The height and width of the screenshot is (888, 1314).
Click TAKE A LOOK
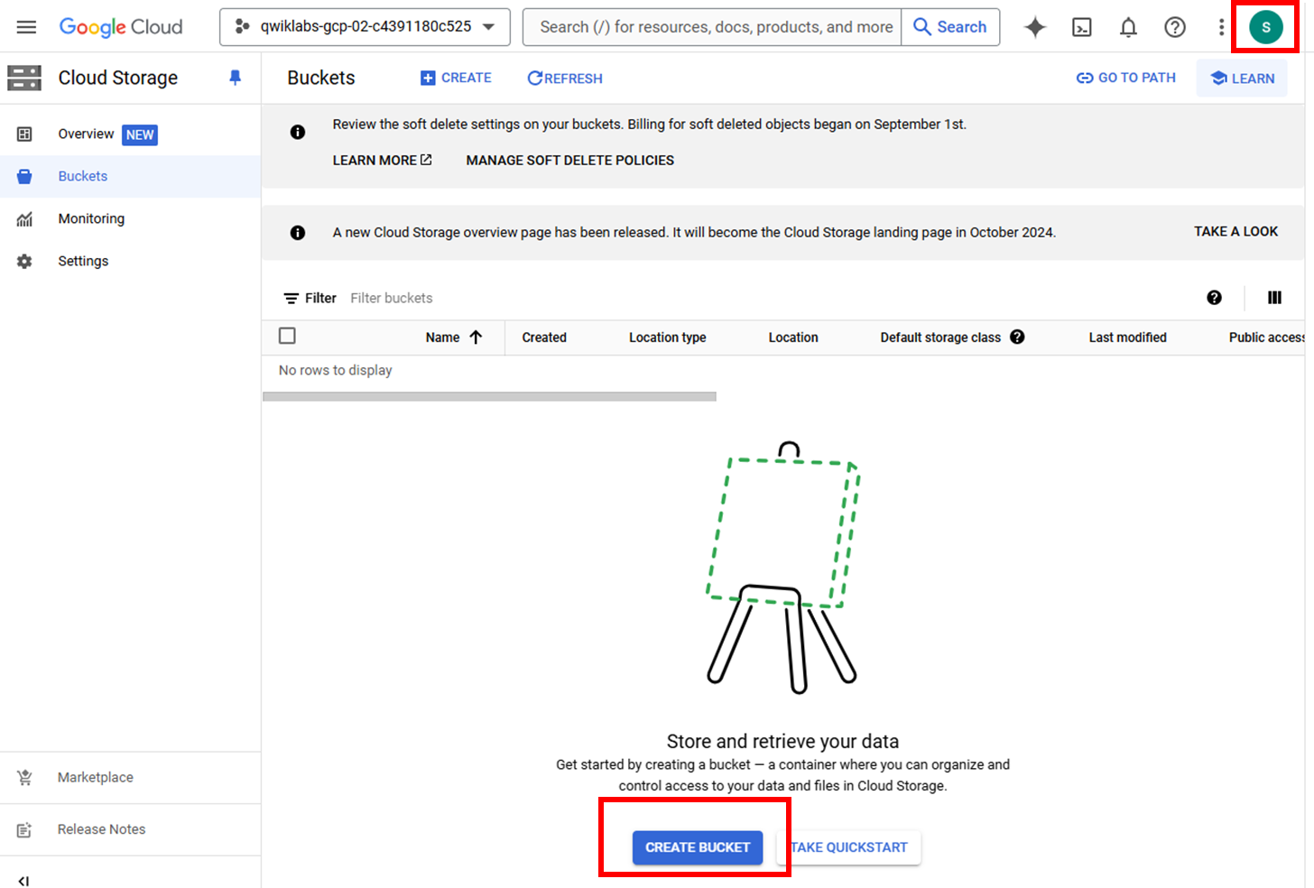point(1235,231)
